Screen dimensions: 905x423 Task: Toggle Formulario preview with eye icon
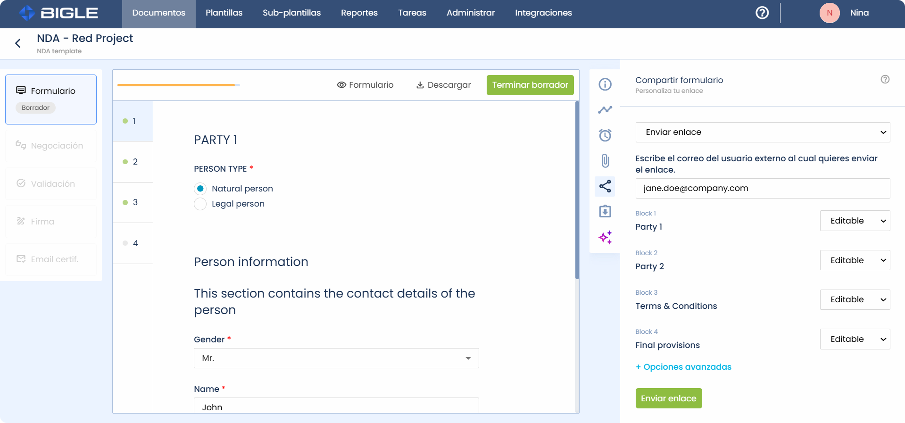click(365, 85)
